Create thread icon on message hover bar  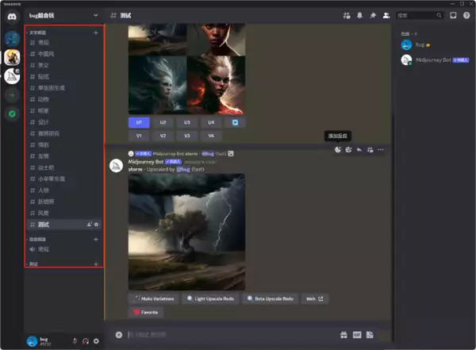tap(370, 149)
